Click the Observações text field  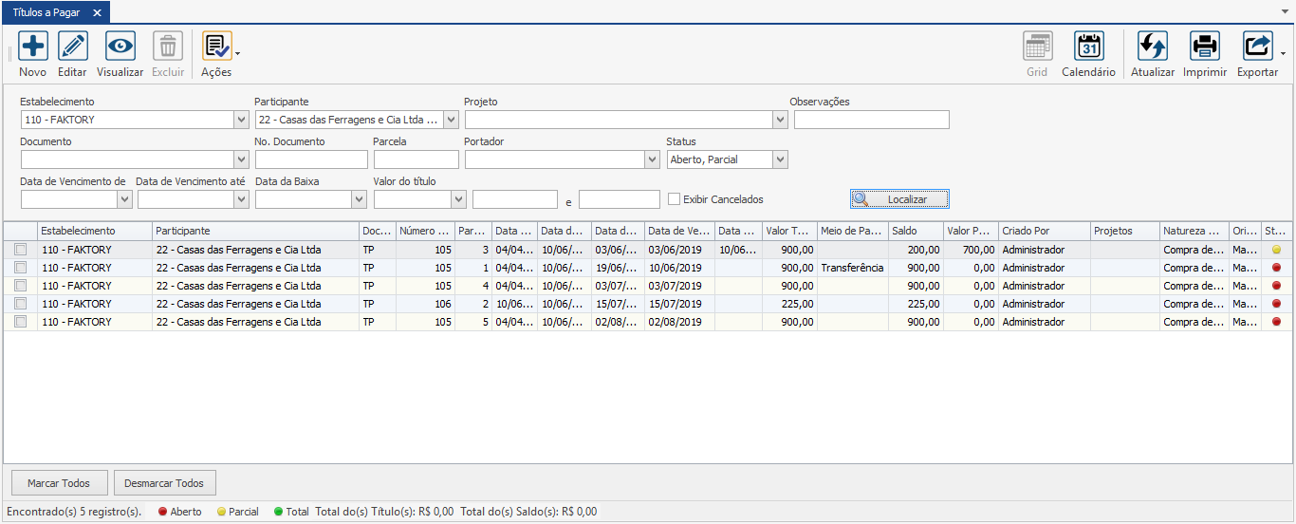coord(871,120)
